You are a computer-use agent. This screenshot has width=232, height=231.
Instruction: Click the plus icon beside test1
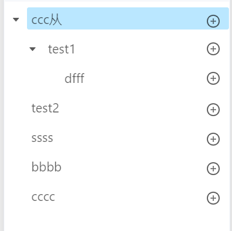coord(213,49)
